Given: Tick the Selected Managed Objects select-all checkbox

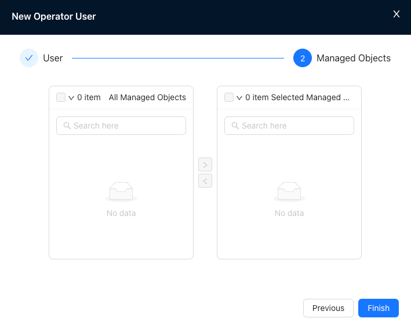Looking at the screenshot, I should pos(229,97).
